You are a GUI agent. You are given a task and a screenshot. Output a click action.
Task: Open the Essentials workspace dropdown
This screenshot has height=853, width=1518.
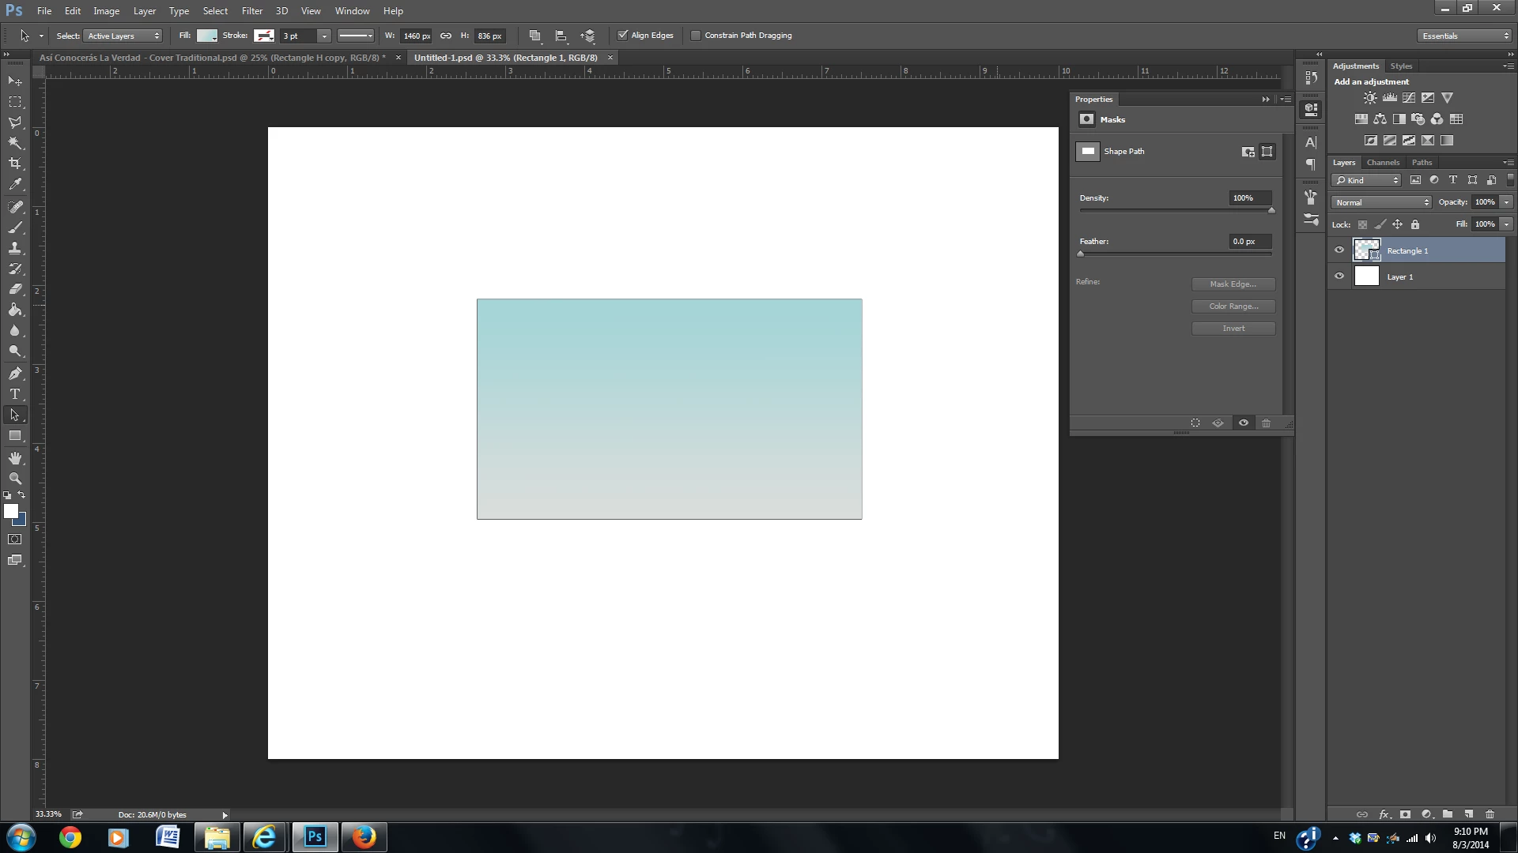coord(1464,36)
